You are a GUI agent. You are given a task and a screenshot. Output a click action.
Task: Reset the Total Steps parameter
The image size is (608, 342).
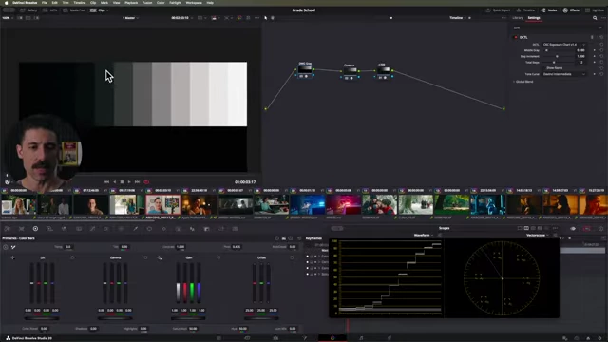click(601, 62)
